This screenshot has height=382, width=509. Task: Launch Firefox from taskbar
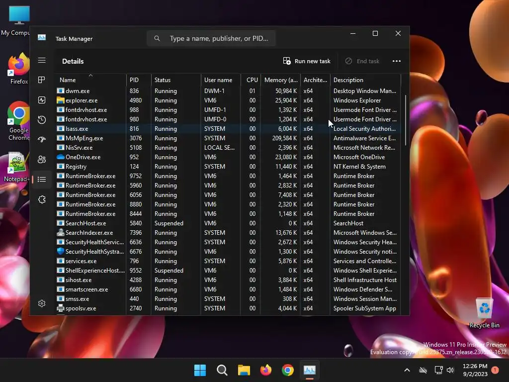coord(266,370)
